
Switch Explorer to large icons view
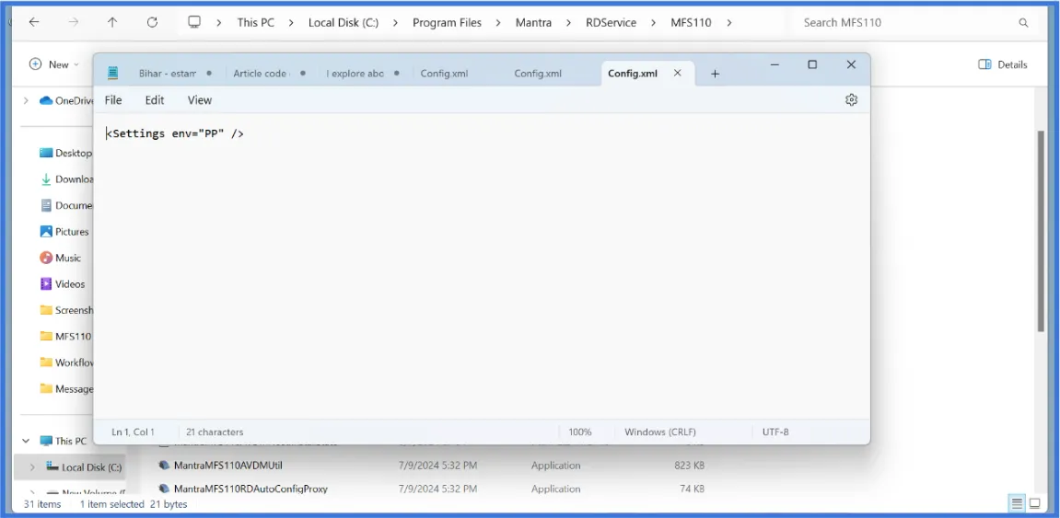pyautogui.click(x=1034, y=503)
